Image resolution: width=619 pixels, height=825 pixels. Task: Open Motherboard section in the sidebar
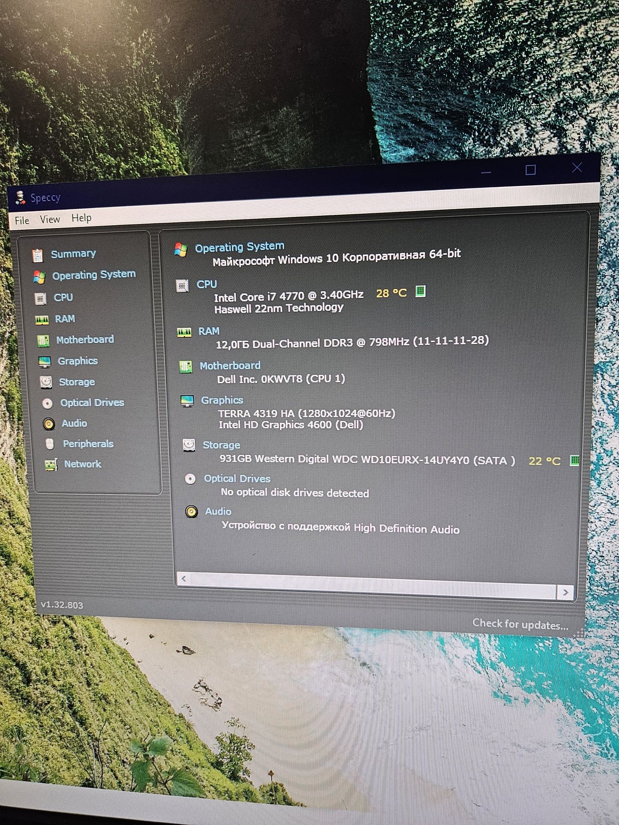(x=85, y=339)
